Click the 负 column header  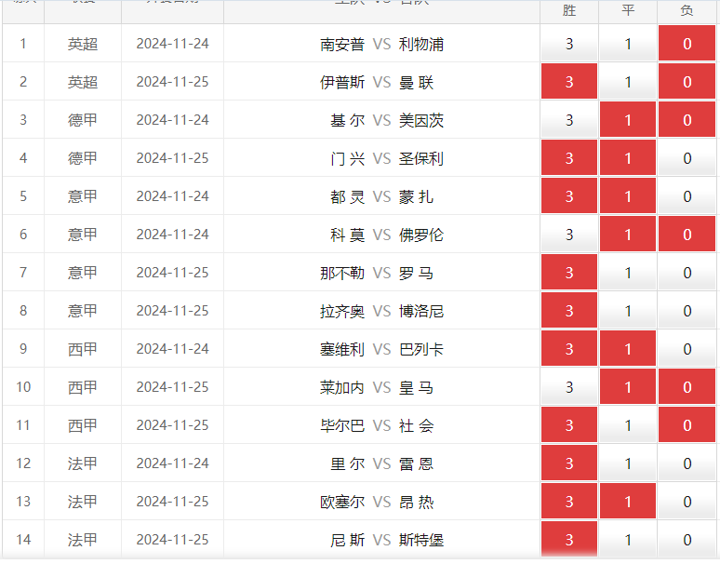(x=687, y=10)
